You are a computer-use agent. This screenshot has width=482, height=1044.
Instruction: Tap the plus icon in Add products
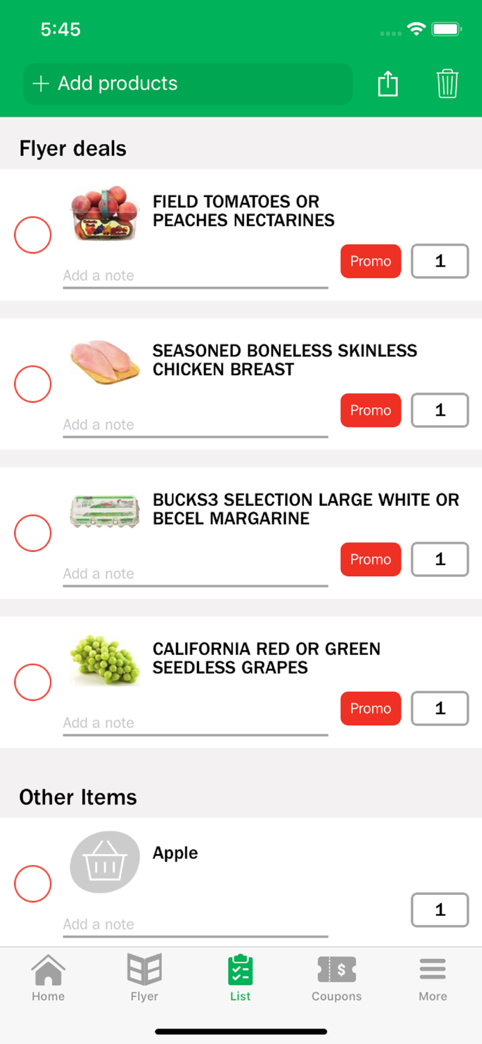(40, 83)
